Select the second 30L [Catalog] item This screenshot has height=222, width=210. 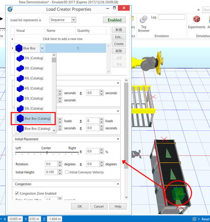[33, 68]
